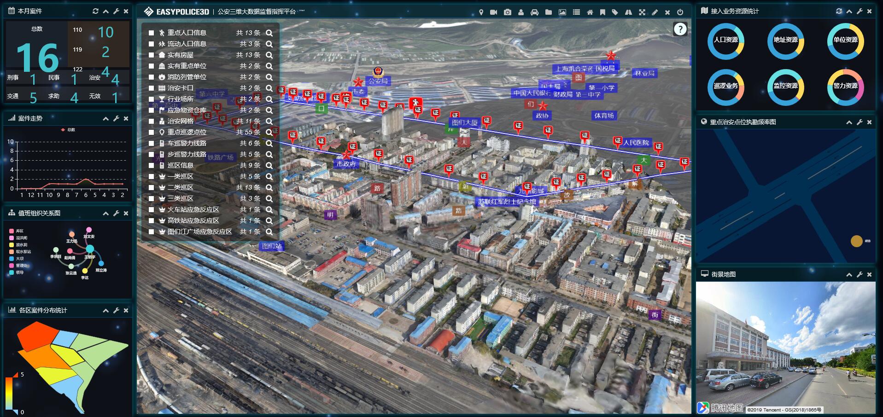Click the power icon in top toolbar
The height and width of the screenshot is (417, 883).
click(680, 12)
